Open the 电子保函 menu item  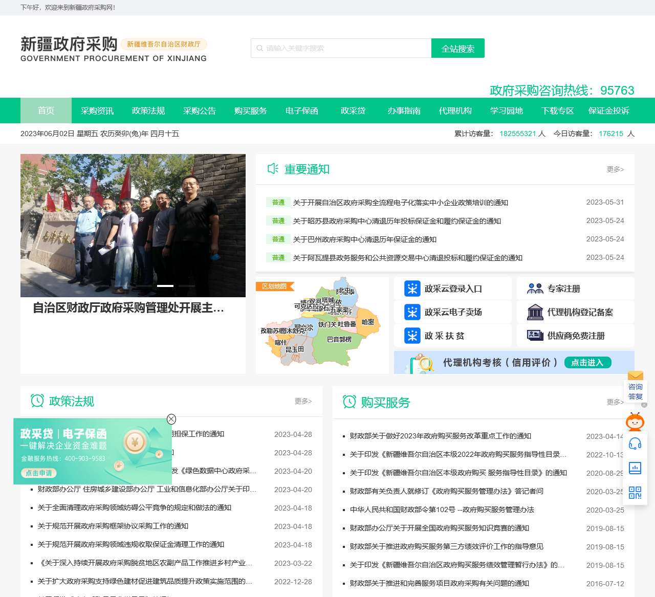coord(301,110)
